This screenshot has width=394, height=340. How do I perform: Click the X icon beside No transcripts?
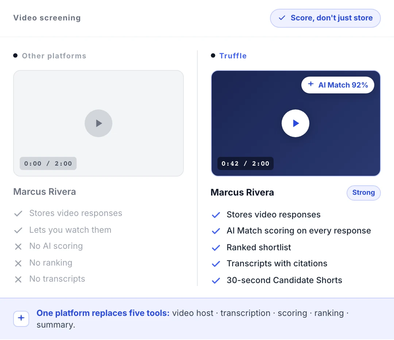click(x=18, y=279)
